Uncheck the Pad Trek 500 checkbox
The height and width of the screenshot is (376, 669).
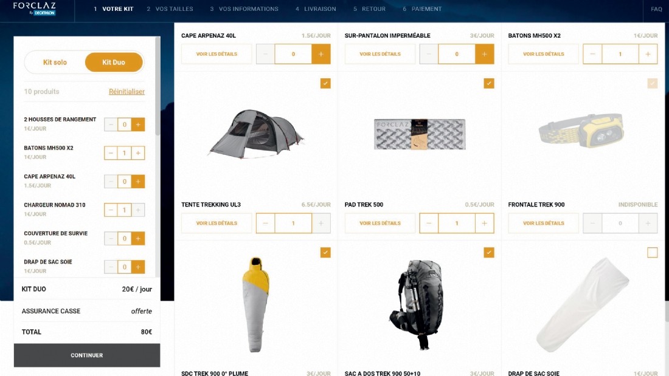coord(489,84)
